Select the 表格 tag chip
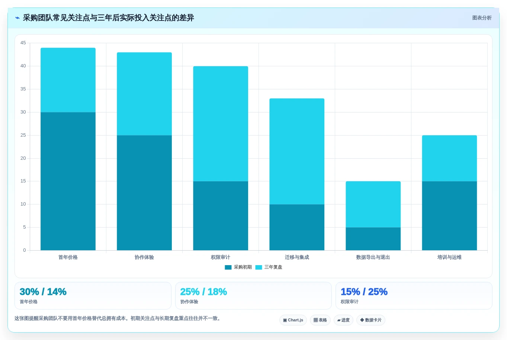Screen dimensions: 507x340 pos(320,320)
